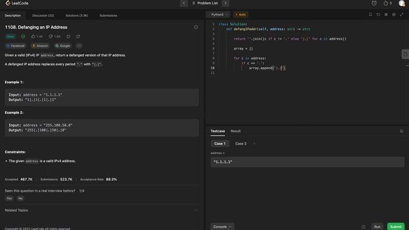Click the return statement on line 4
This screenshot has height=230, width=409.
click(290, 39)
